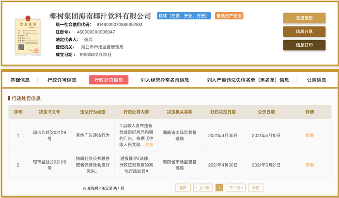Click the 海南省市场监督管理局 cell in row 2
The image size is (339, 198).
pyautogui.click(x=180, y=165)
